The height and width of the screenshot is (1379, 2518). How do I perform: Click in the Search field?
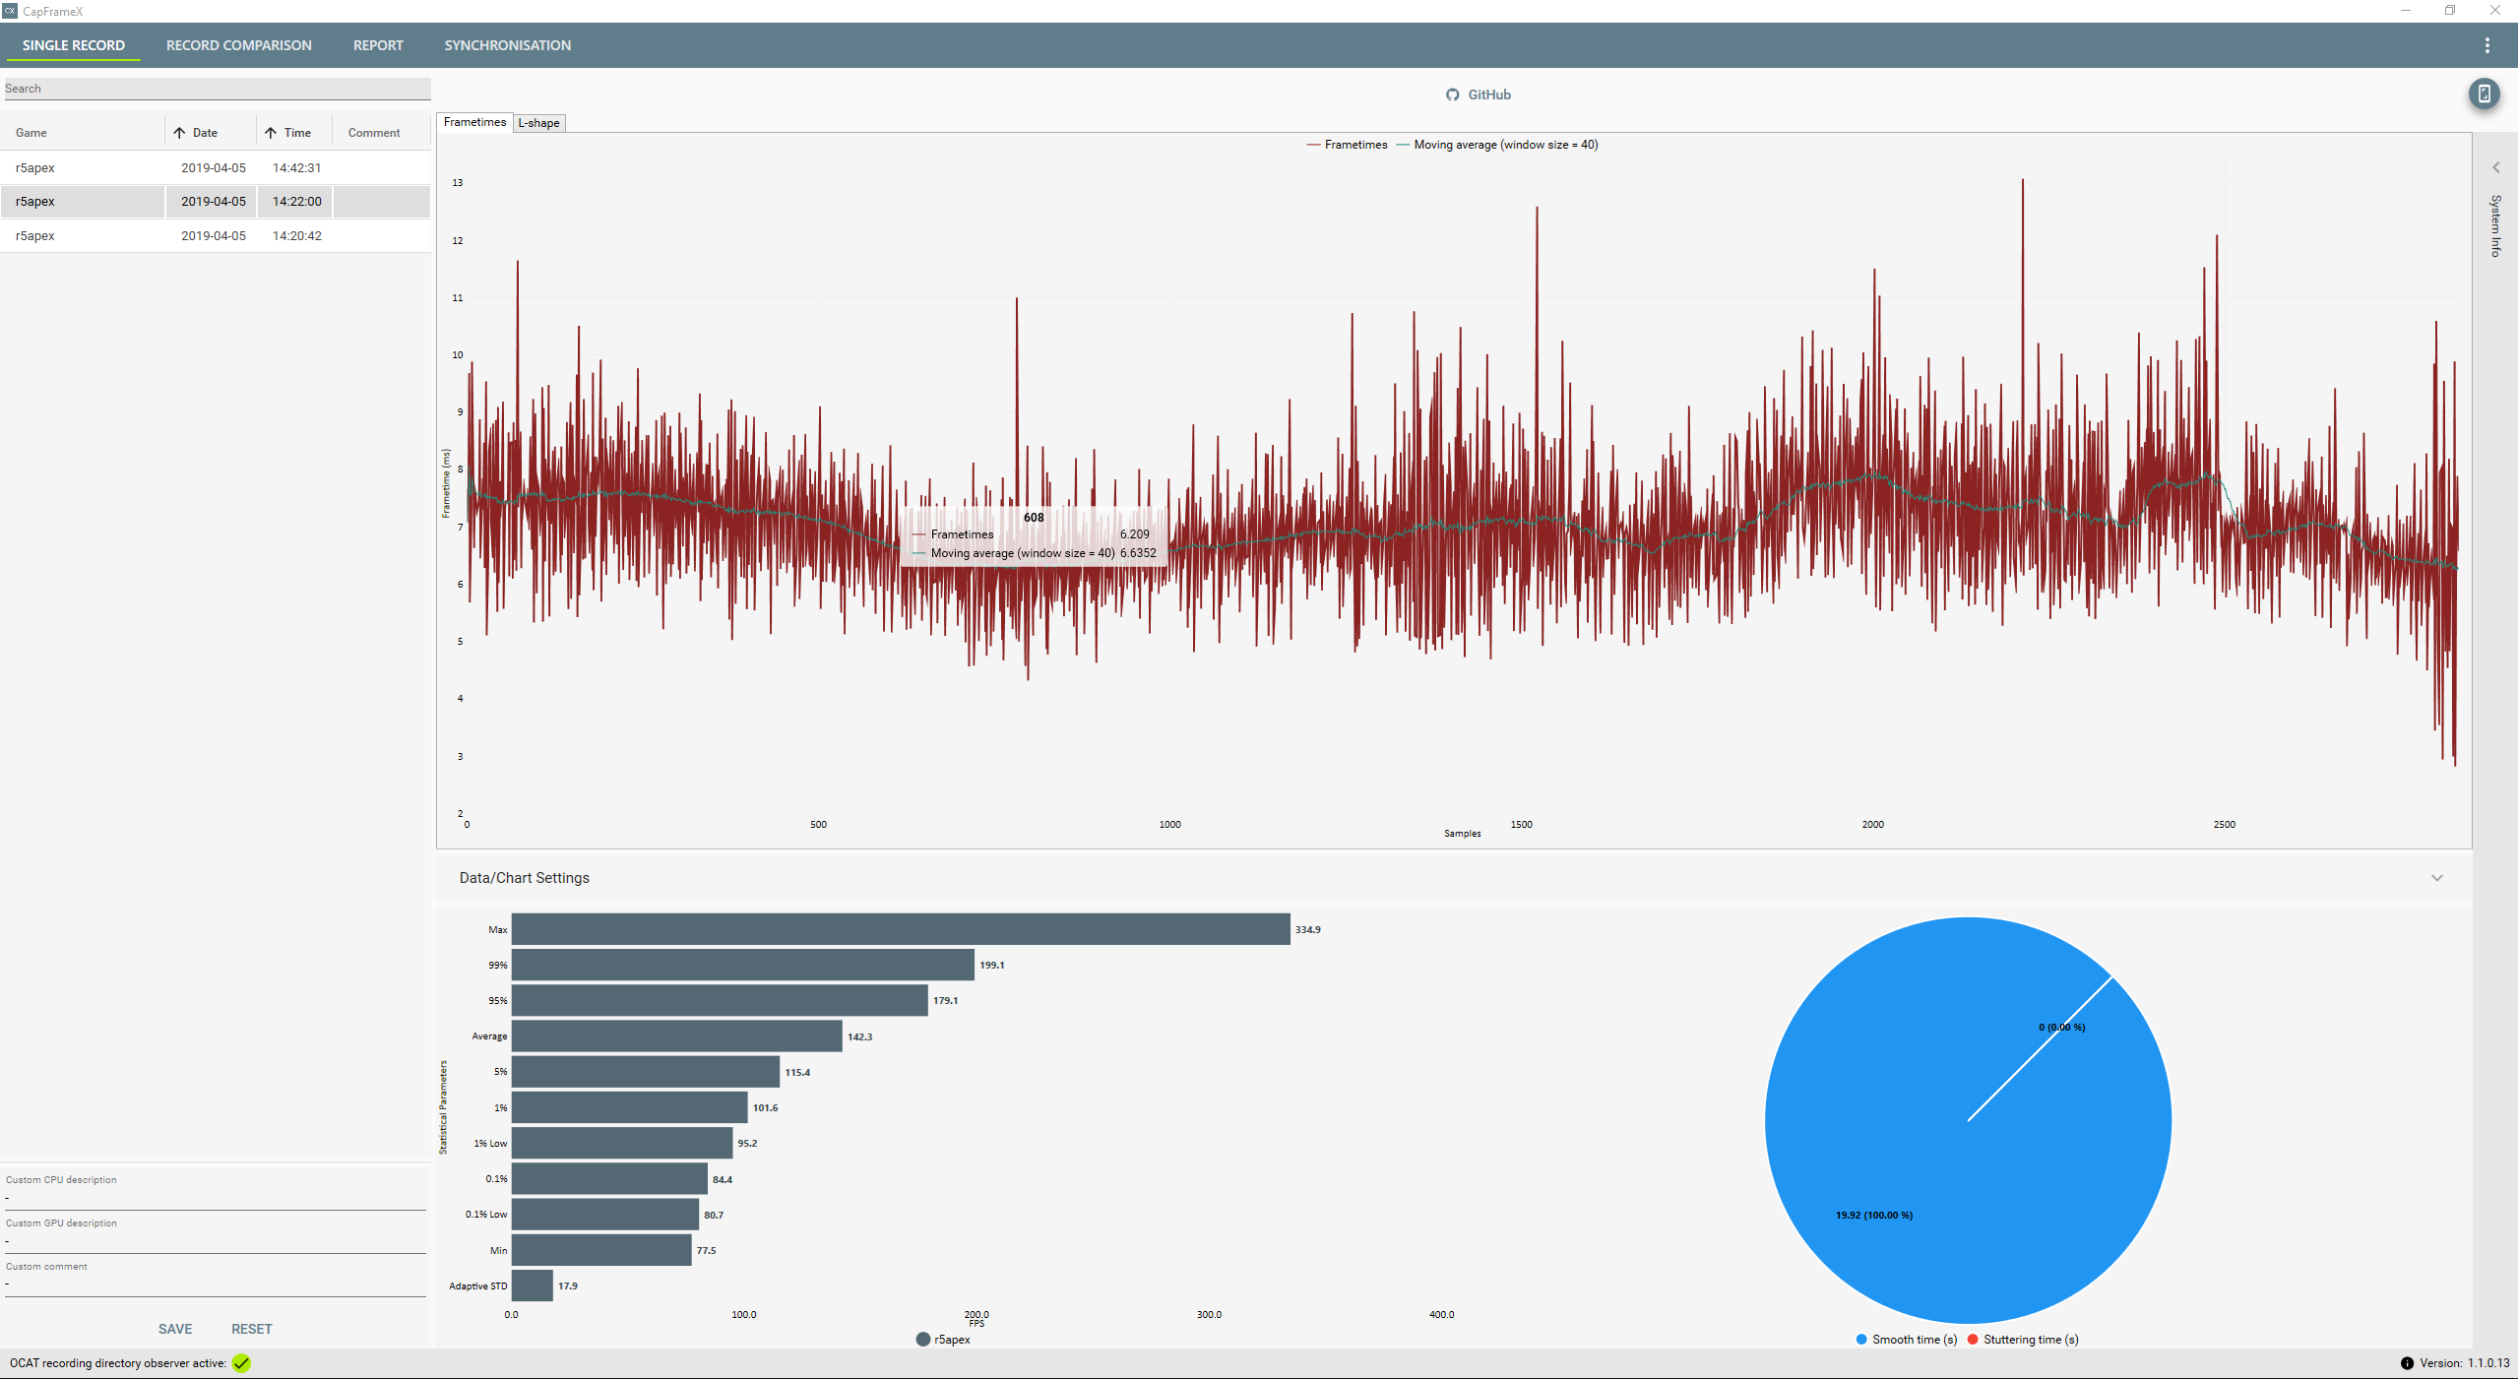point(217,89)
